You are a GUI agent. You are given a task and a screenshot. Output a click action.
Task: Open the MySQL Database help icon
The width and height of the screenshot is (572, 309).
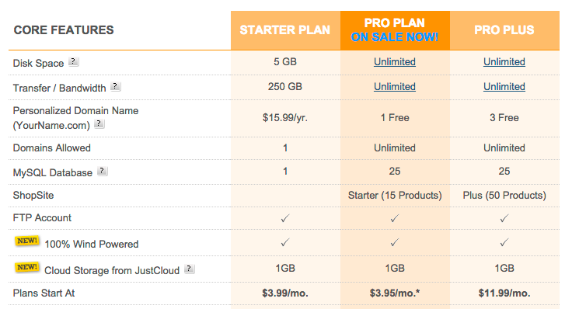(x=103, y=171)
